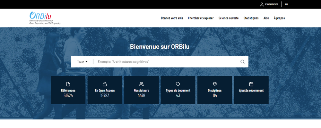
Task: Click the ORBilu logo
Action: pos(45,18)
